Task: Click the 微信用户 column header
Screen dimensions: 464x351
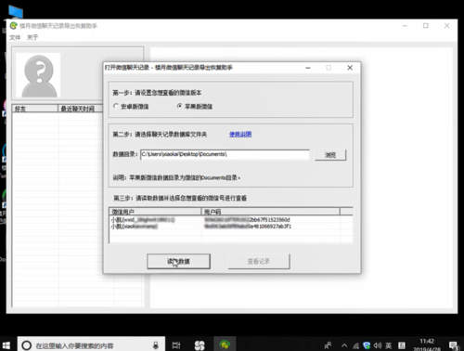Action: (x=155, y=212)
